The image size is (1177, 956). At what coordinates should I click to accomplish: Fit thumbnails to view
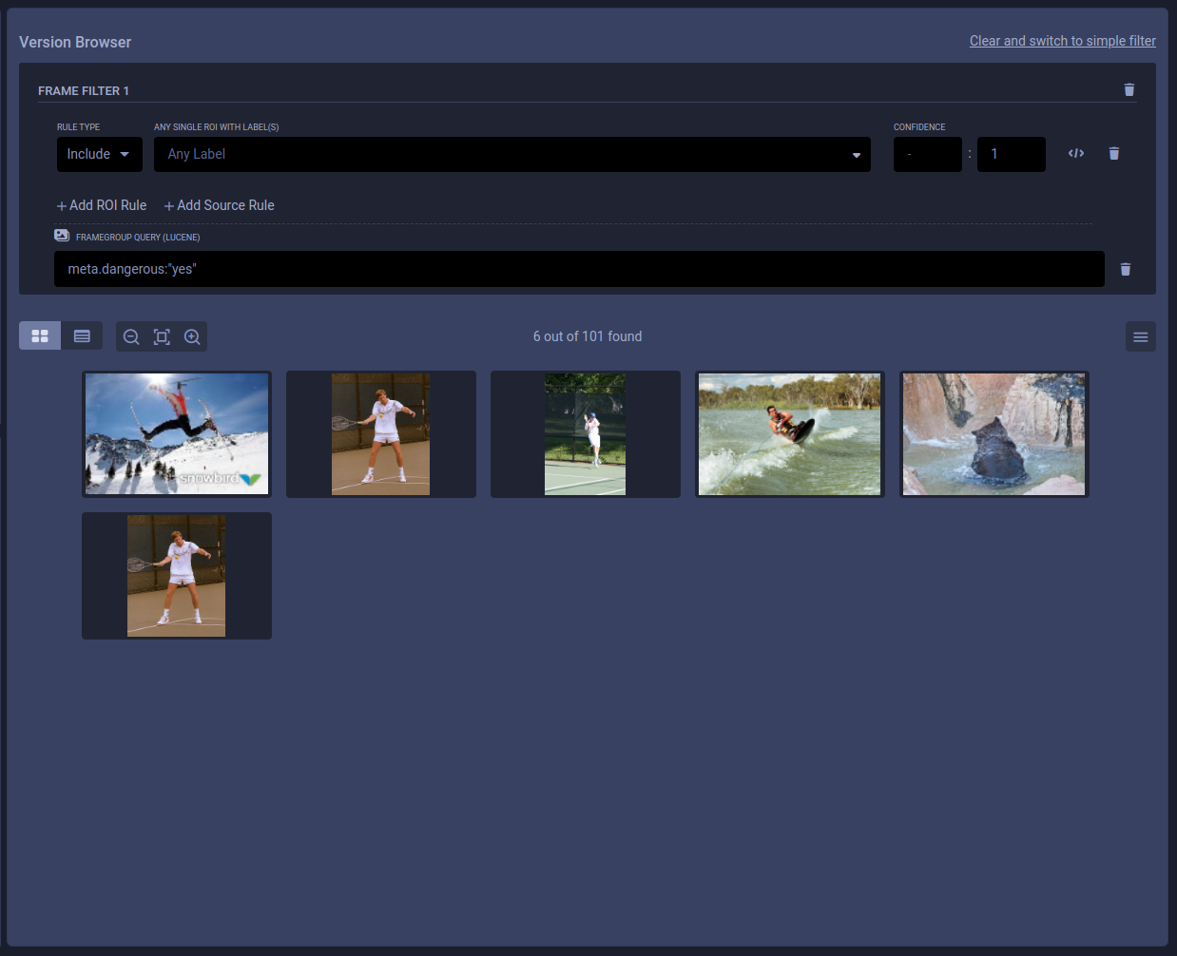[162, 336]
